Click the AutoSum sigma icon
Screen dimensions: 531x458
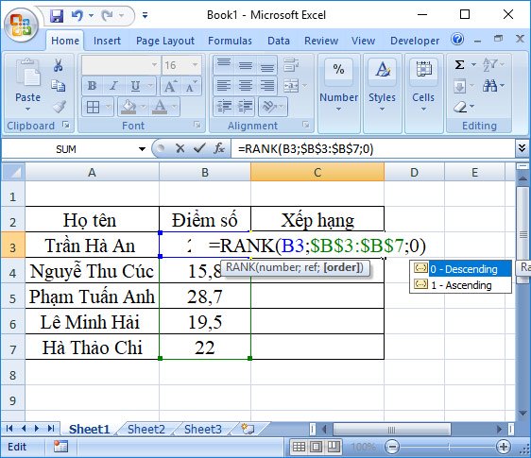pos(459,64)
